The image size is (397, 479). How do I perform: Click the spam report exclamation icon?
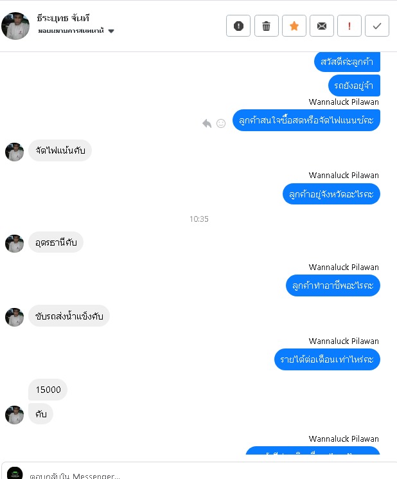click(238, 26)
